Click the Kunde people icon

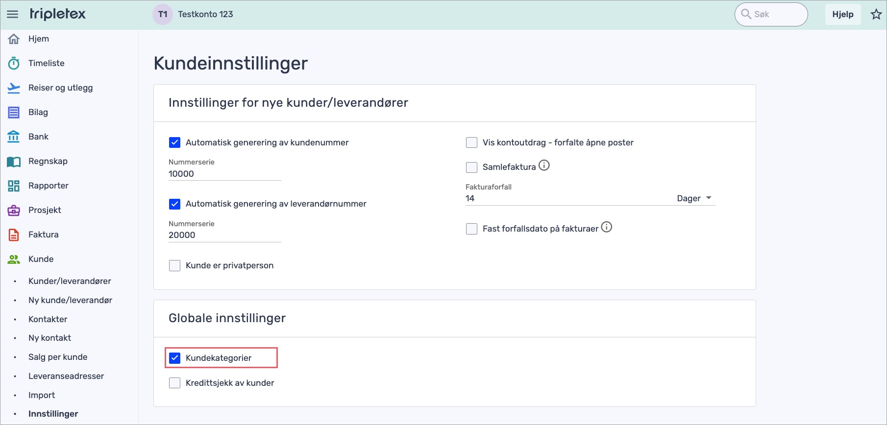(14, 259)
